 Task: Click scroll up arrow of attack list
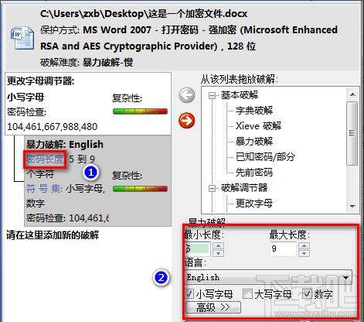click(352, 95)
